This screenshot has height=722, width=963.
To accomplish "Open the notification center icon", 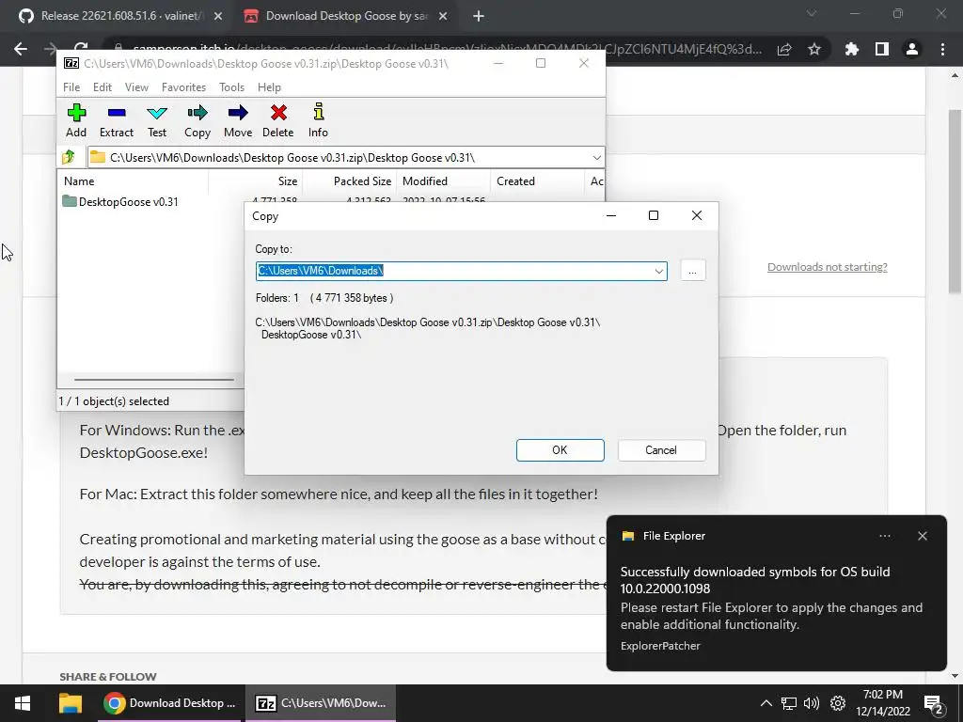I will coord(933,703).
